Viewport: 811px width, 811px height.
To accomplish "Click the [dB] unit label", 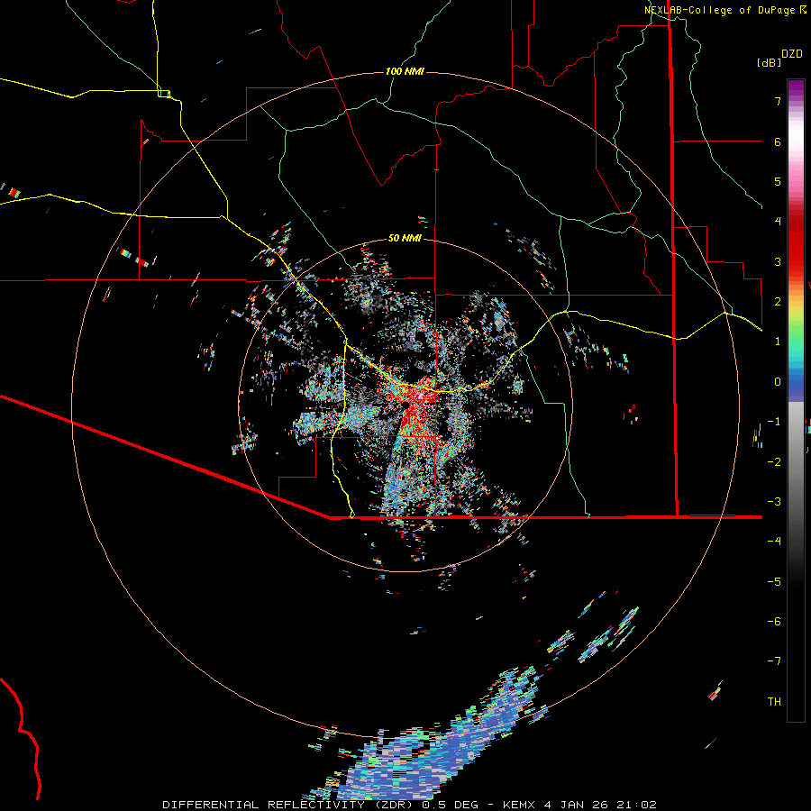I will coord(770,62).
